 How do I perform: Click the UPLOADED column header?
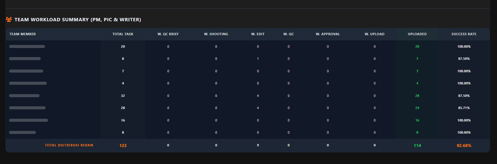coord(417,34)
